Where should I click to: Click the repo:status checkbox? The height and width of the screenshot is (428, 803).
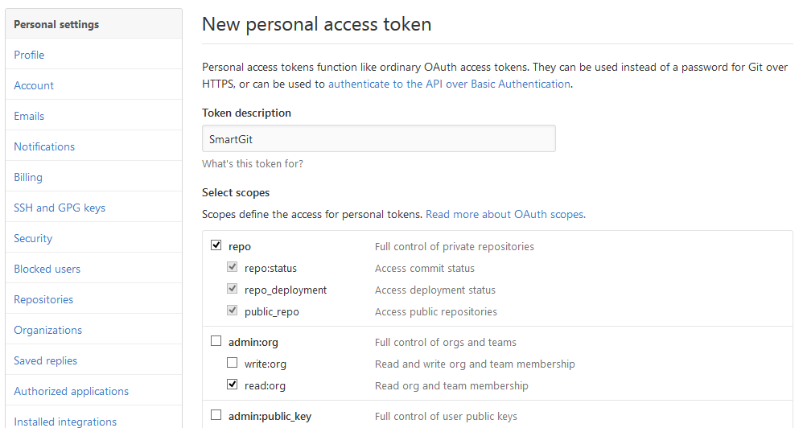(x=232, y=268)
